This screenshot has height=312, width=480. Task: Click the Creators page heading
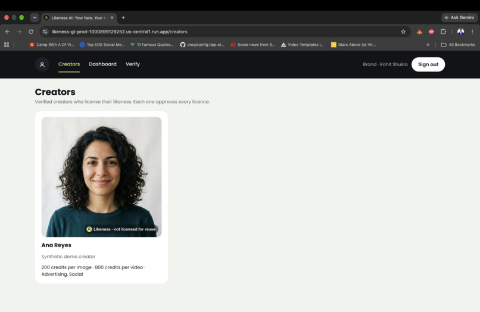point(55,92)
